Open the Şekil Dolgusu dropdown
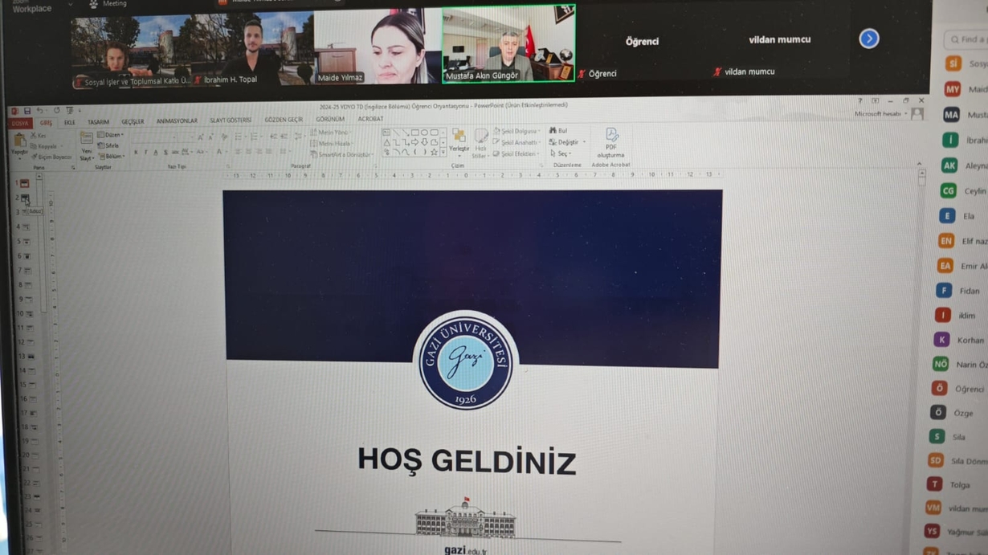The height and width of the screenshot is (555, 988). click(x=516, y=131)
